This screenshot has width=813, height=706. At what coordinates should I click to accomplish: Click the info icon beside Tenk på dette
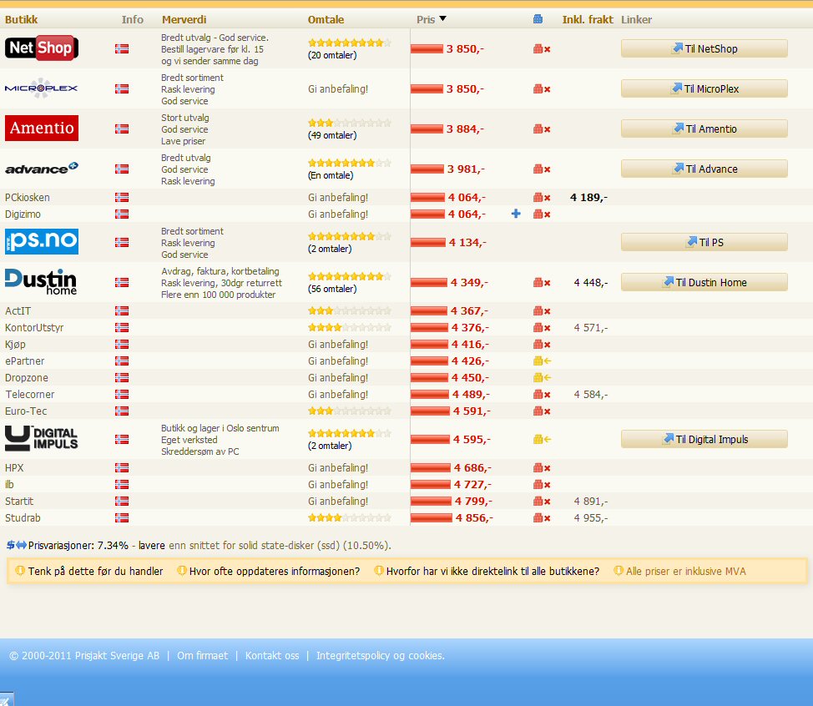20,571
